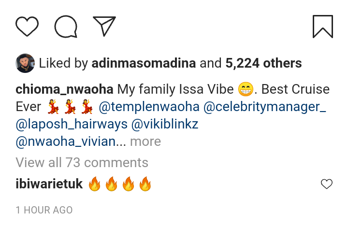Share post via the paper plane icon

click(x=104, y=26)
